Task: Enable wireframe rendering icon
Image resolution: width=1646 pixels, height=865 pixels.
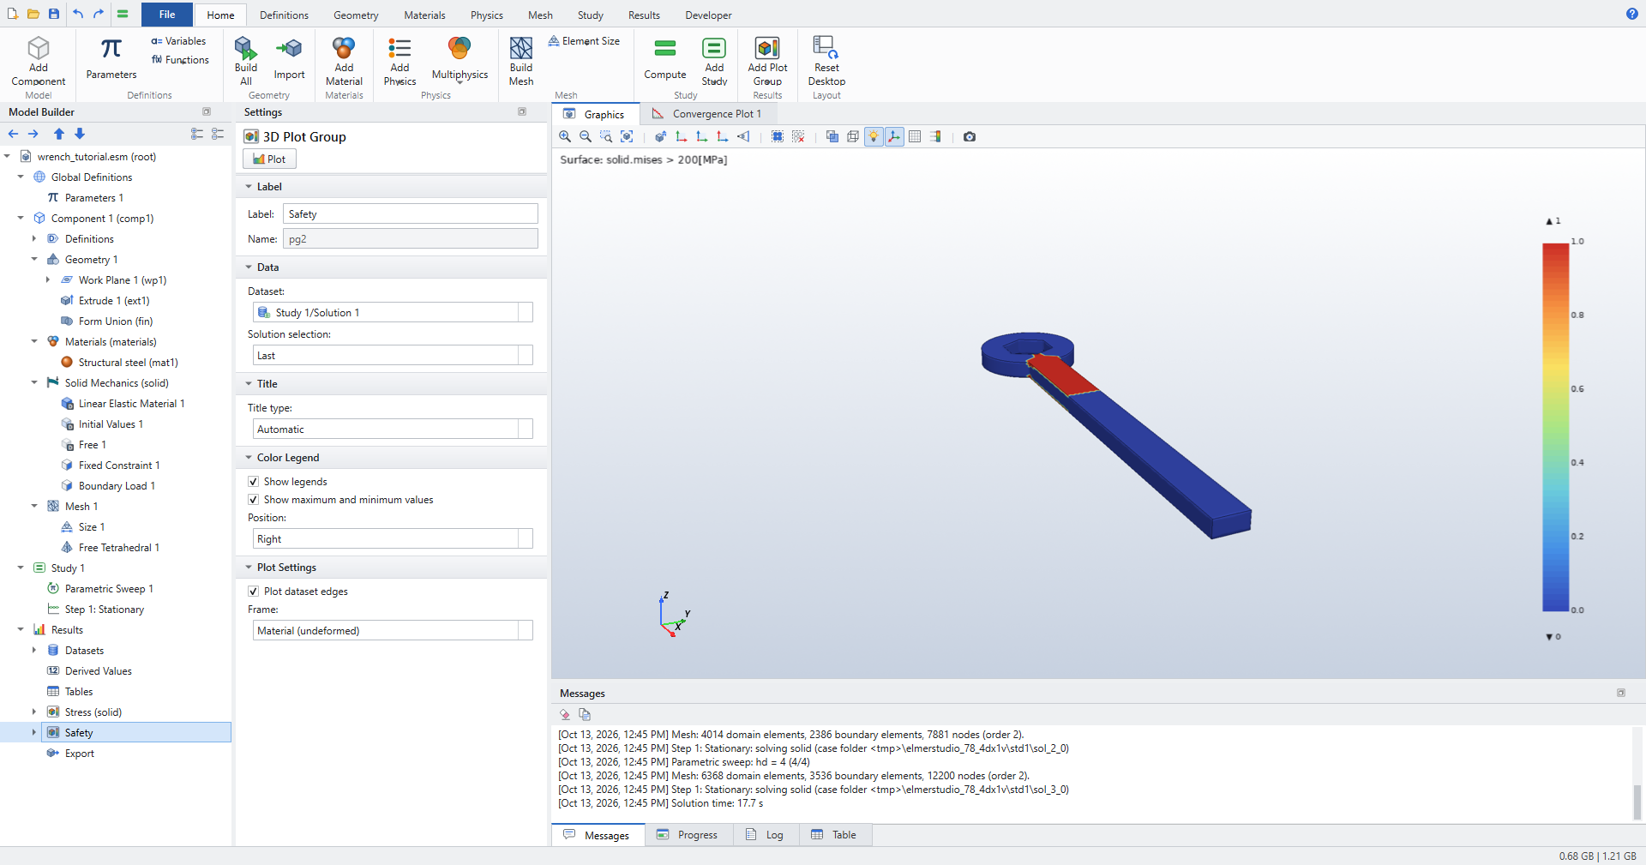Action: coord(853,136)
